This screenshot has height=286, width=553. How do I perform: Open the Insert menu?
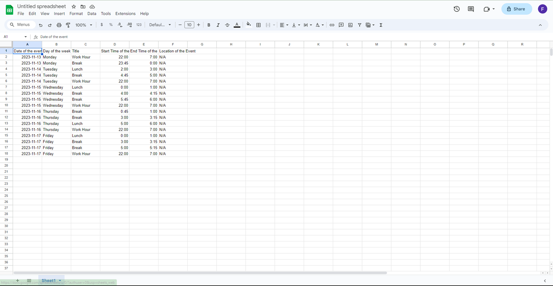point(59,14)
